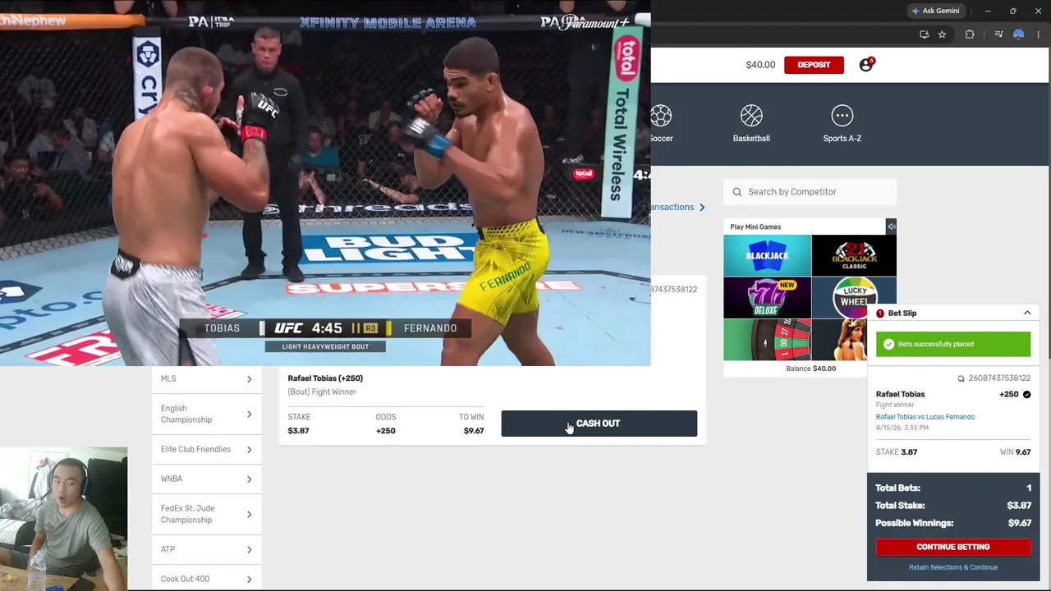
Task: Click the bet slip ID 26087437538122
Action: click(999, 378)
